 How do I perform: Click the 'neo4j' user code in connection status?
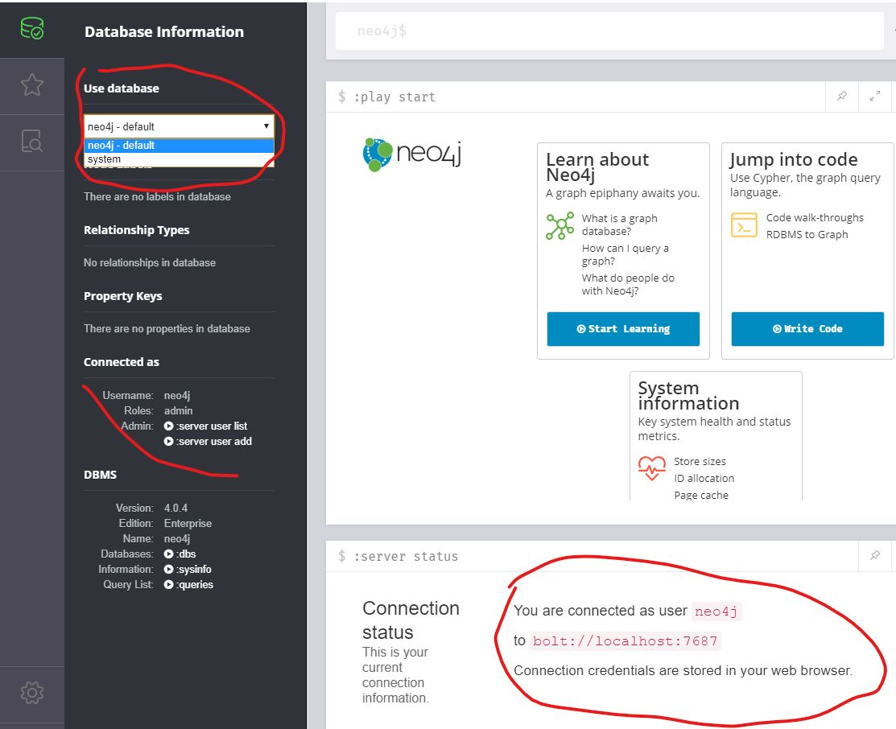(x=716, y=612)
